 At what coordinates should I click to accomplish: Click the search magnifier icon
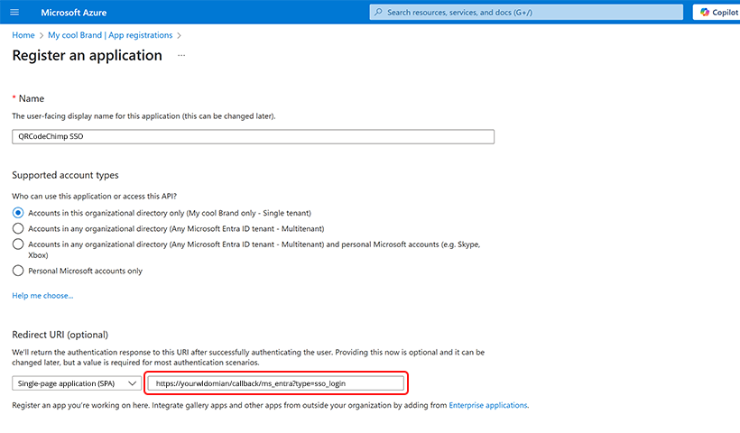coord(378,13)
